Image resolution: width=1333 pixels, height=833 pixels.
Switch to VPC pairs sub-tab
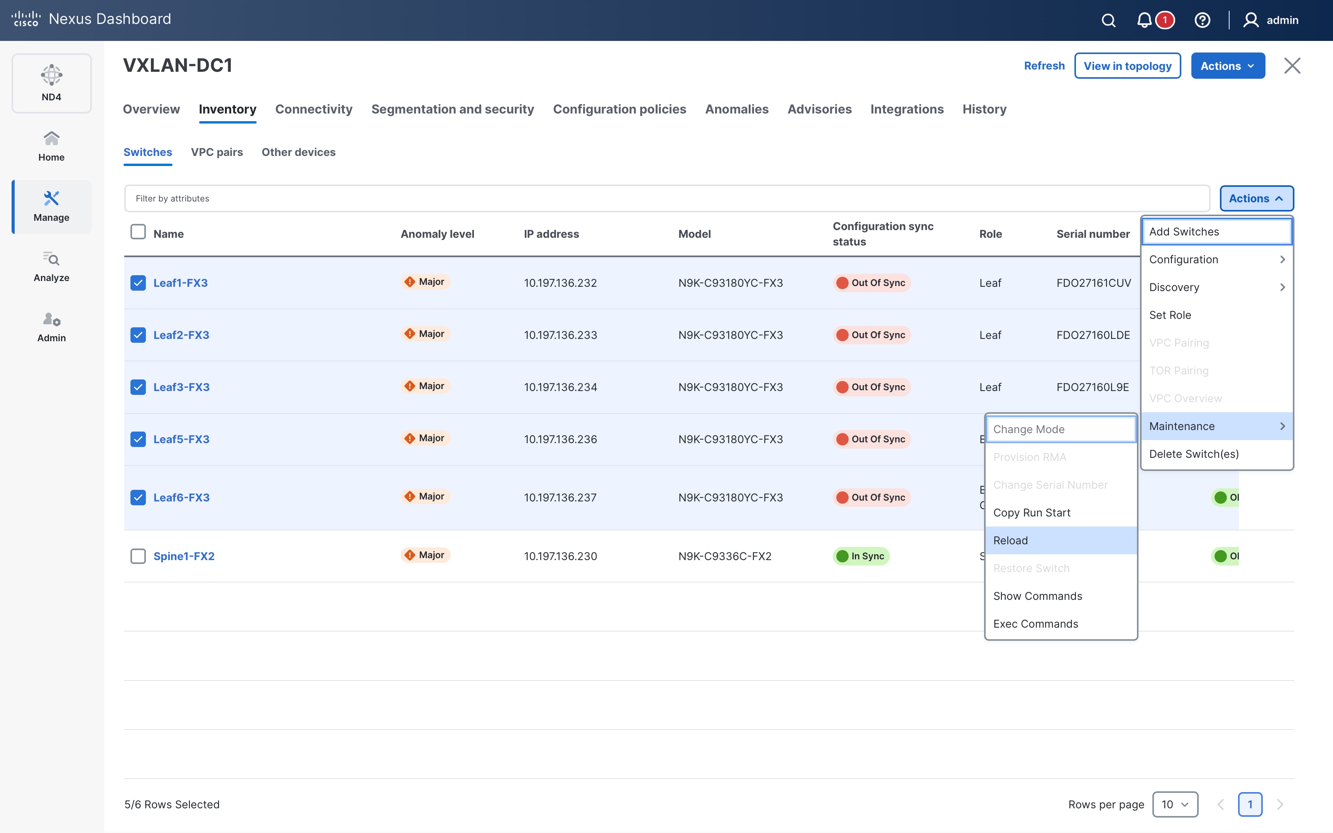click(217, 152)
